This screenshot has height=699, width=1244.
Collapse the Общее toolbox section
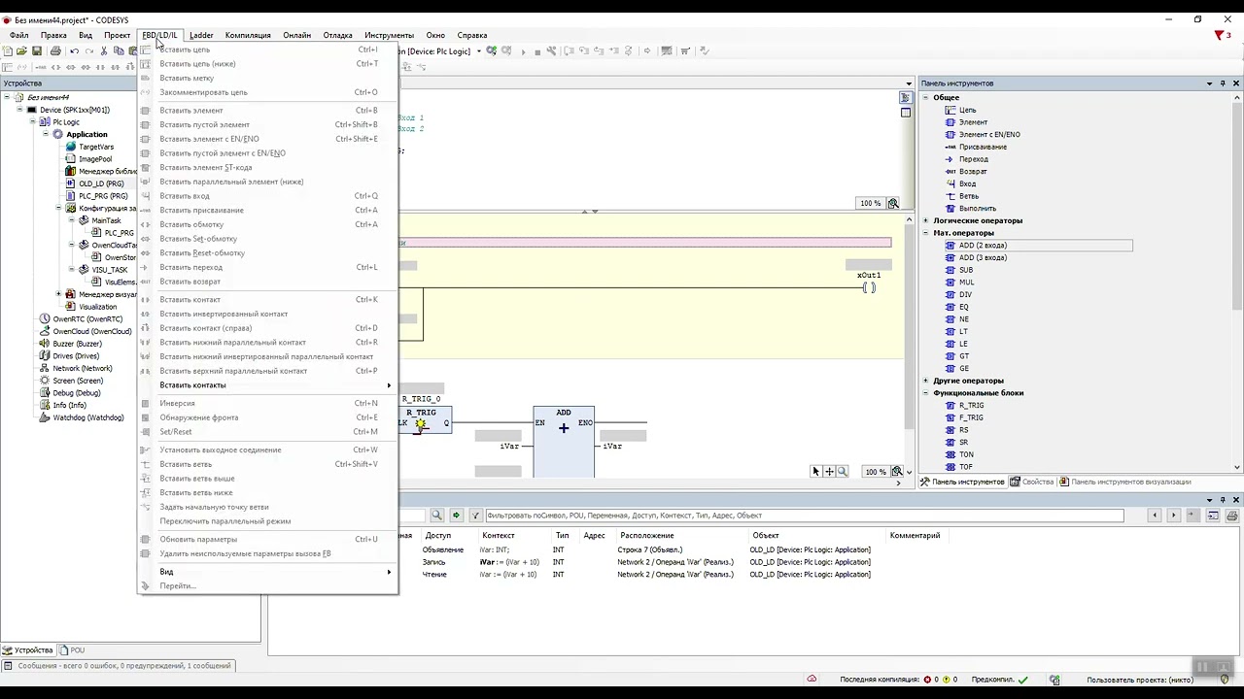click(925, 97)
